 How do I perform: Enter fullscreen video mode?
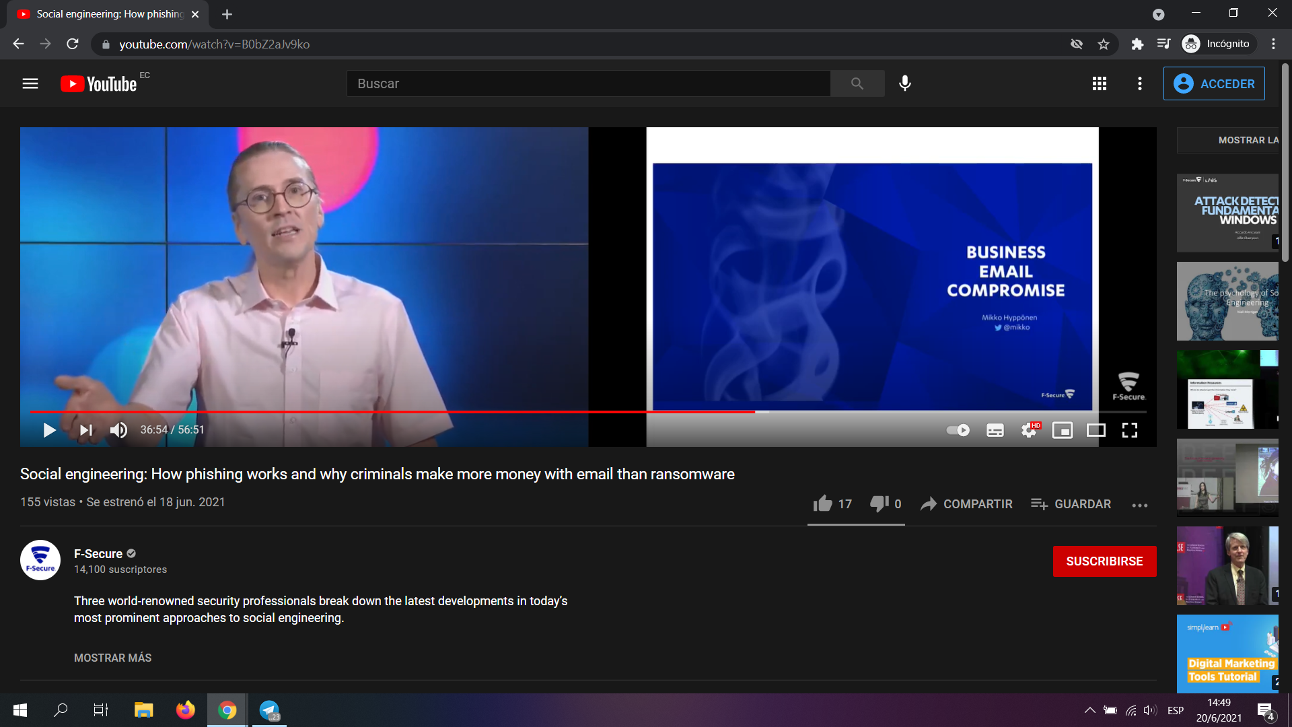[1129, 430]
